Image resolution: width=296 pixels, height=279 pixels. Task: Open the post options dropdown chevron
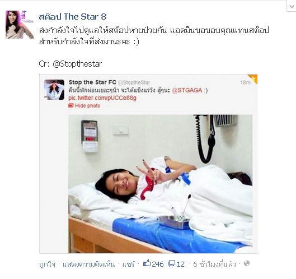[x=292, y=6]
